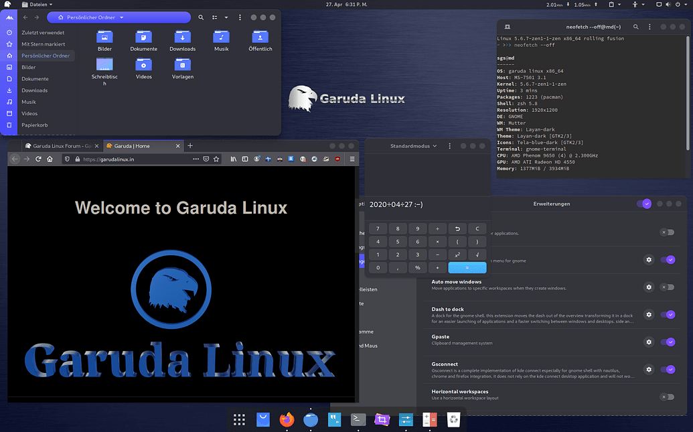Open the terminal emulator from the dock
Screen dimensions: 693x432
[x=358, y=420]
